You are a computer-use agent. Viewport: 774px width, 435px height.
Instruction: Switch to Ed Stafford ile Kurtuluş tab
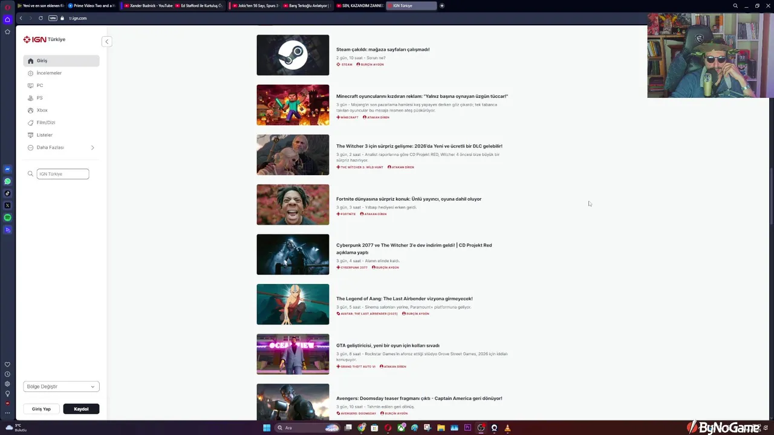200,5
